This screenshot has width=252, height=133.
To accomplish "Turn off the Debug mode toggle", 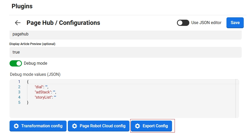I will click(x=16, y=63).
